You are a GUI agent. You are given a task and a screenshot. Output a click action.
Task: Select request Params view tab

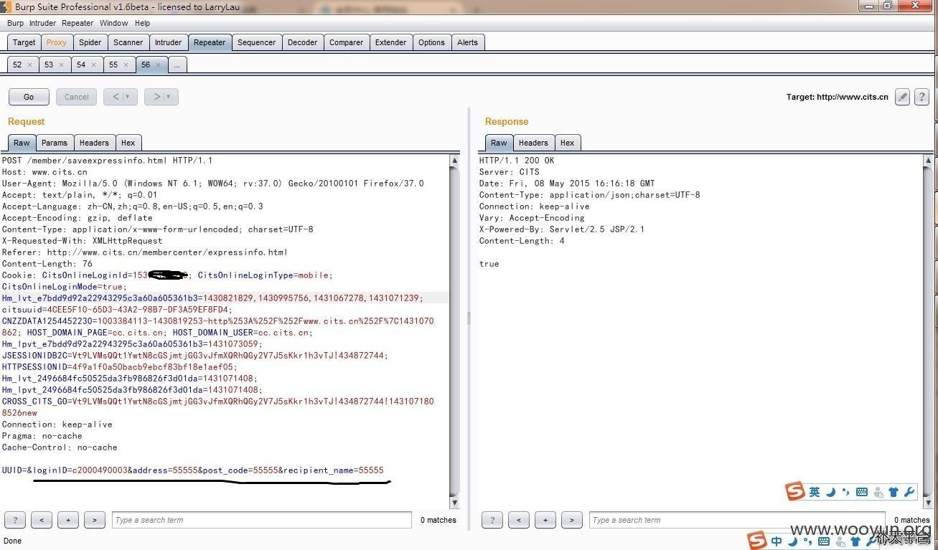(x=54, y=143)
